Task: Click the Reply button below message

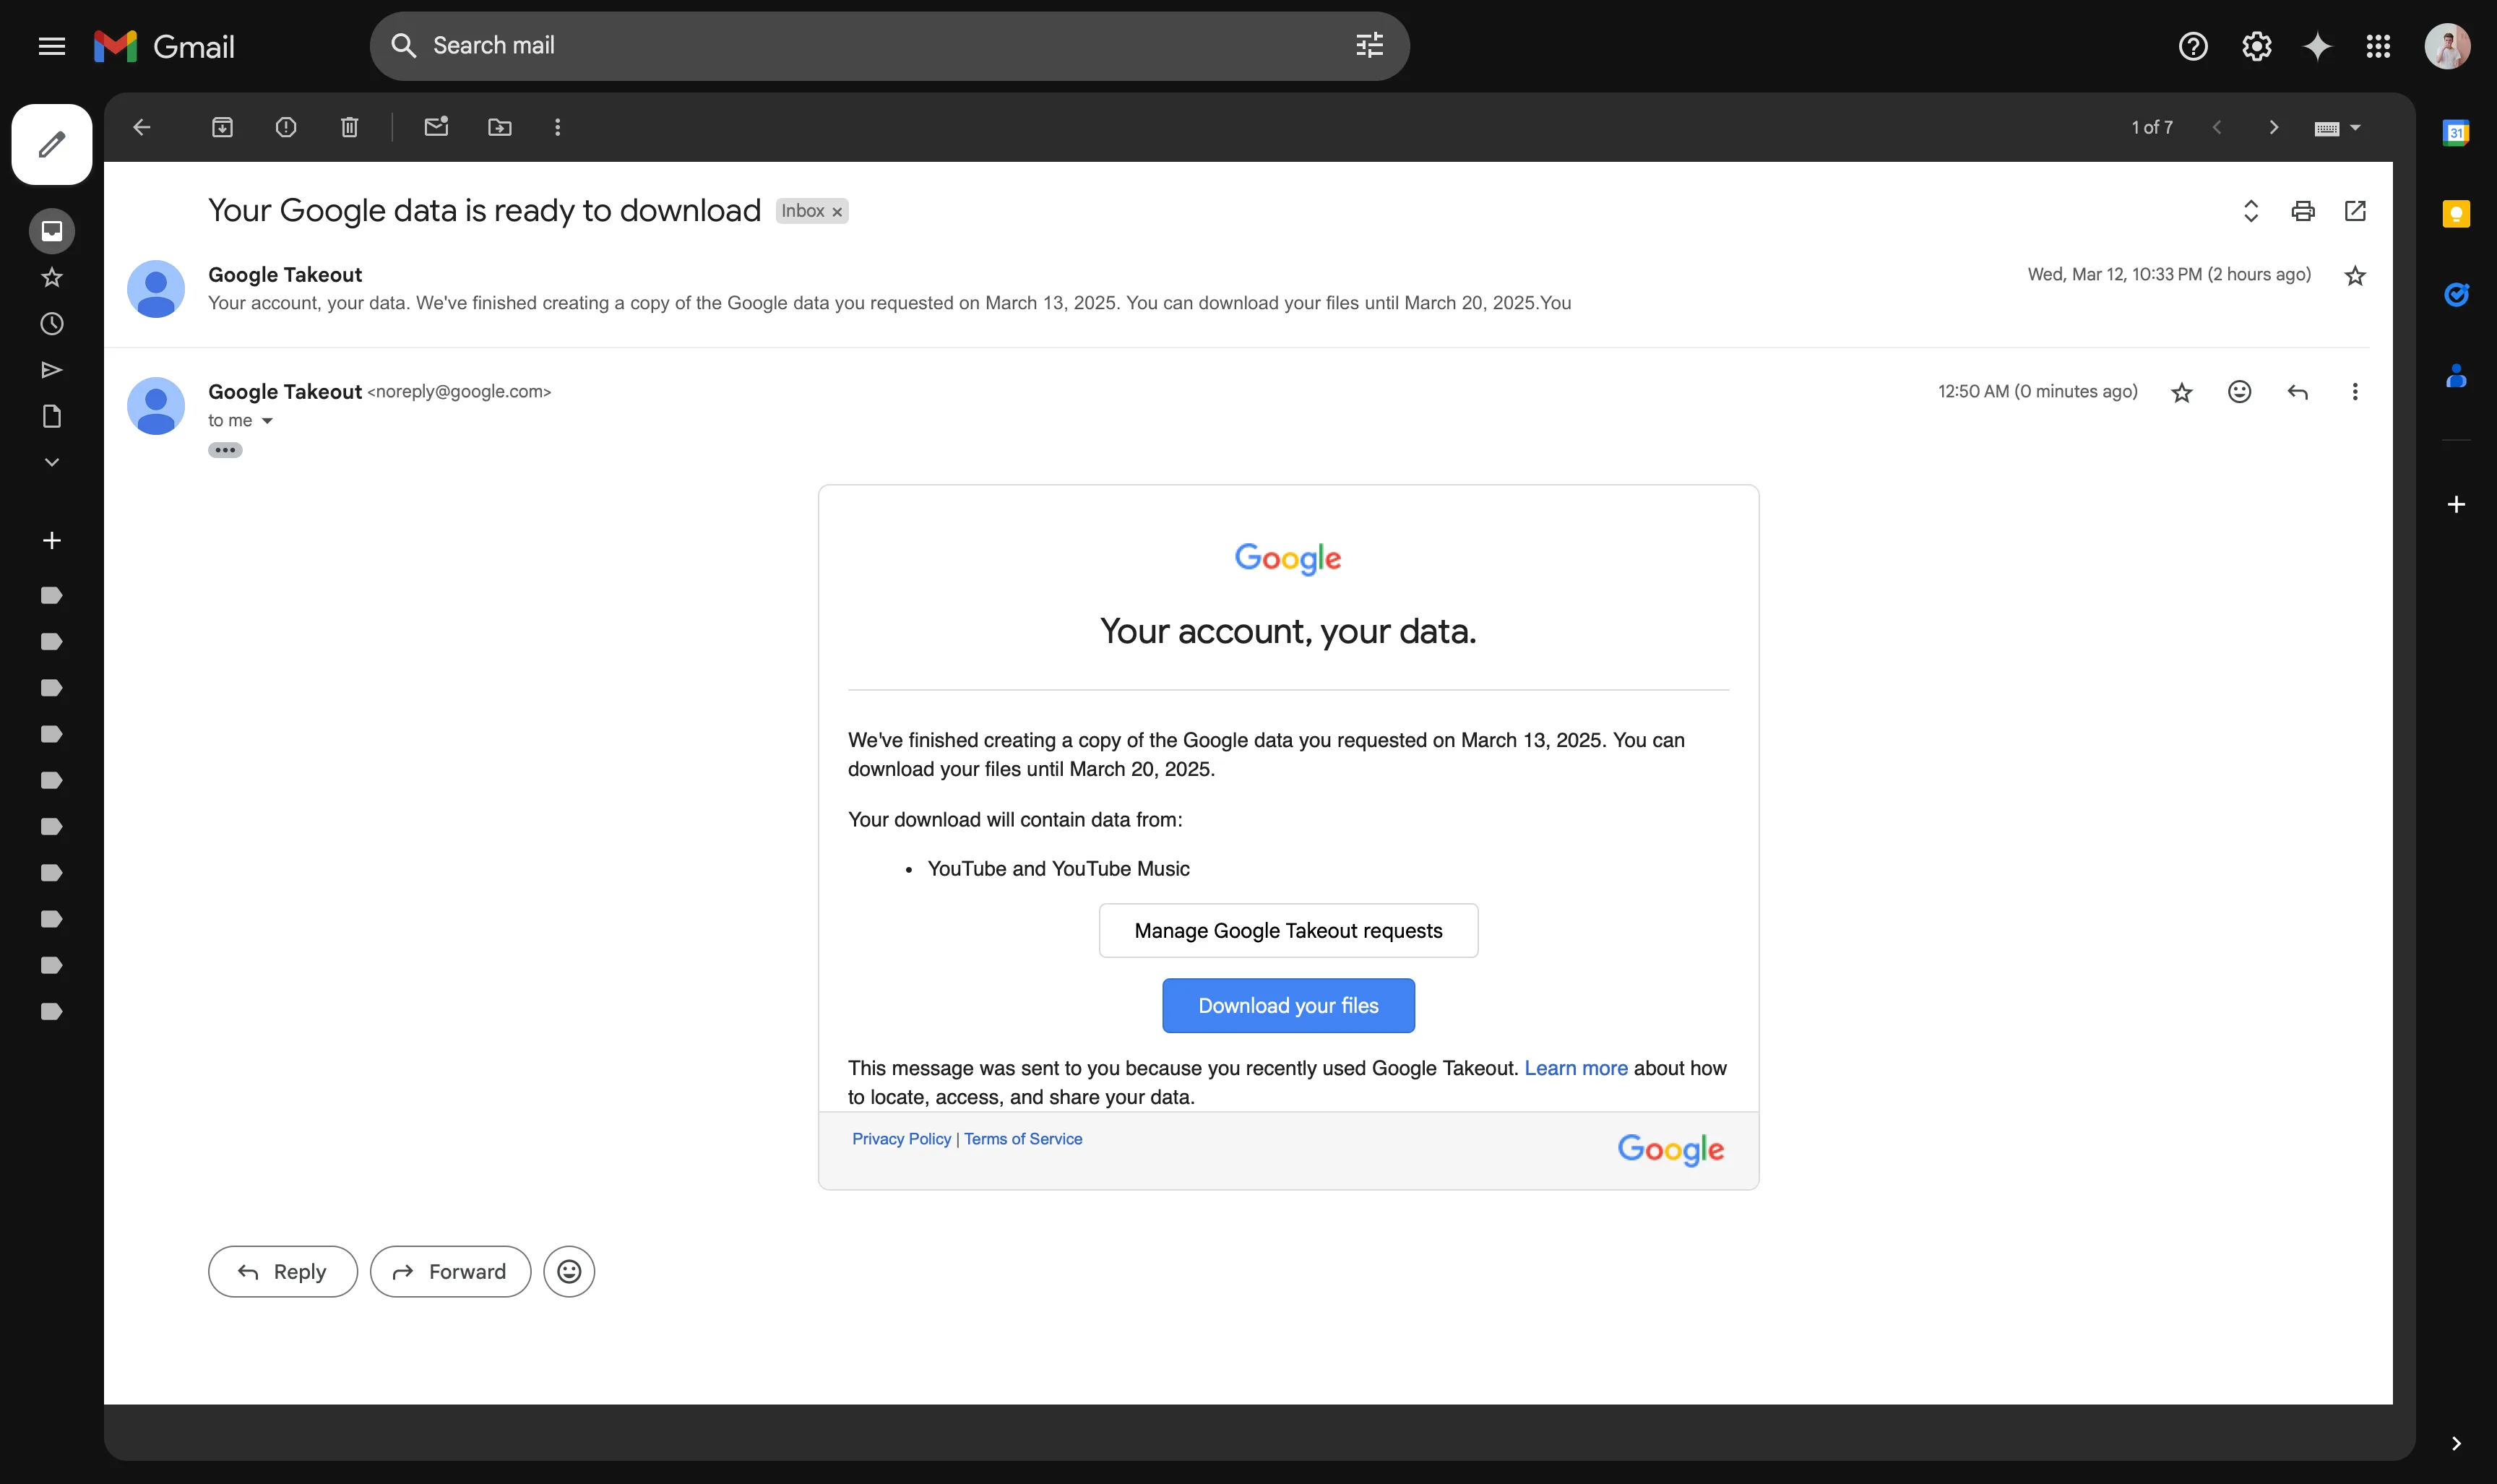Action: tap(283, 1271)
